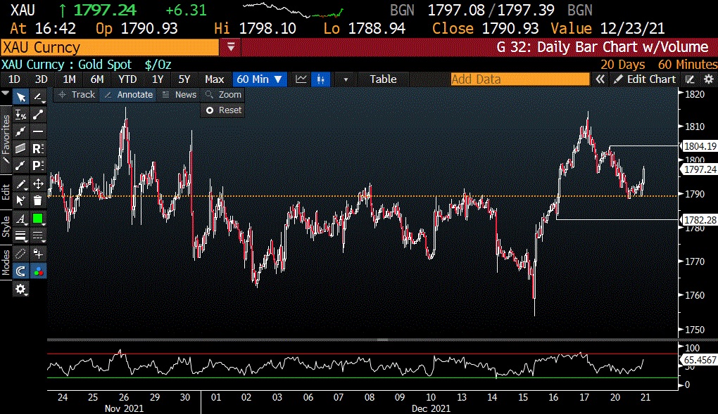Expand the XAU Curncy security dropdown arrow
This screenshot has height=414, width=718.
[232, 47]
